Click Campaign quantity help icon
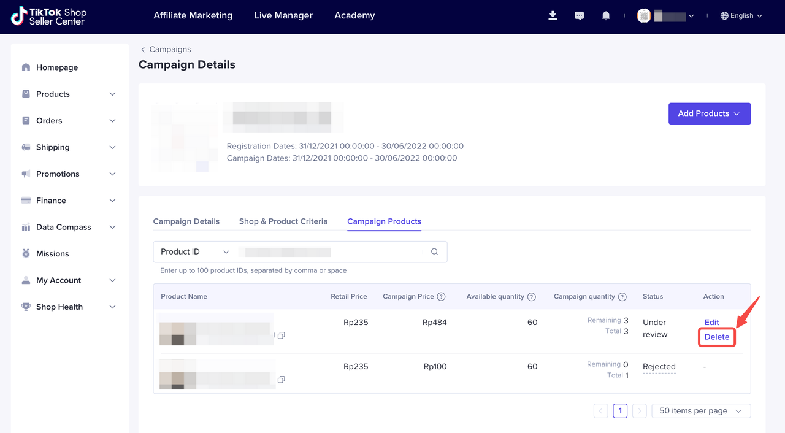The height and width of the screenshot is (433, 785). pyautogui.click(x=622, y=297)
